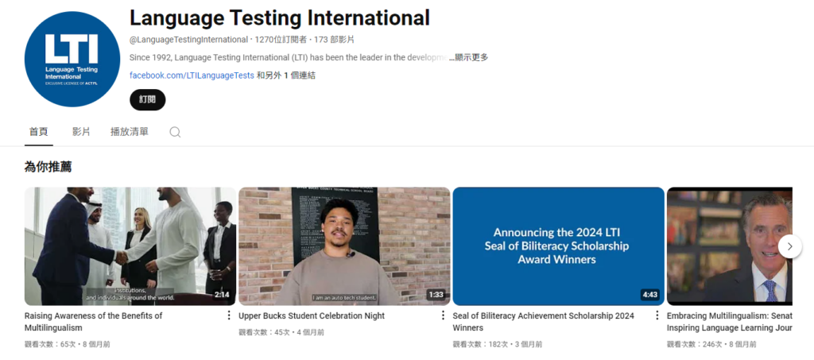Click the 1270位訂閱者 subscriber count

[281, 40]
